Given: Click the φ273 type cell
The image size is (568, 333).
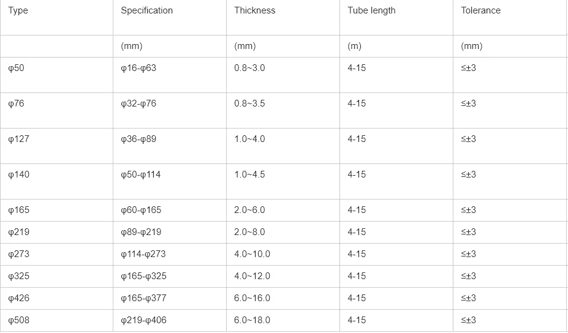Looking at the screenshot, I should [x=18, y=254].
